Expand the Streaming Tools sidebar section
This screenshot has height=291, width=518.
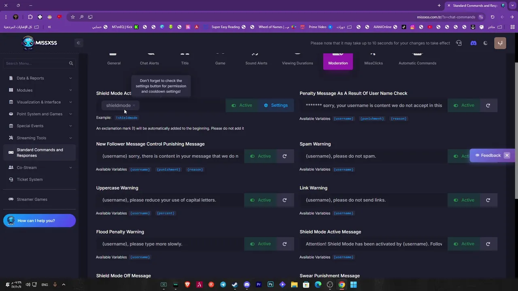click(40, 138)
